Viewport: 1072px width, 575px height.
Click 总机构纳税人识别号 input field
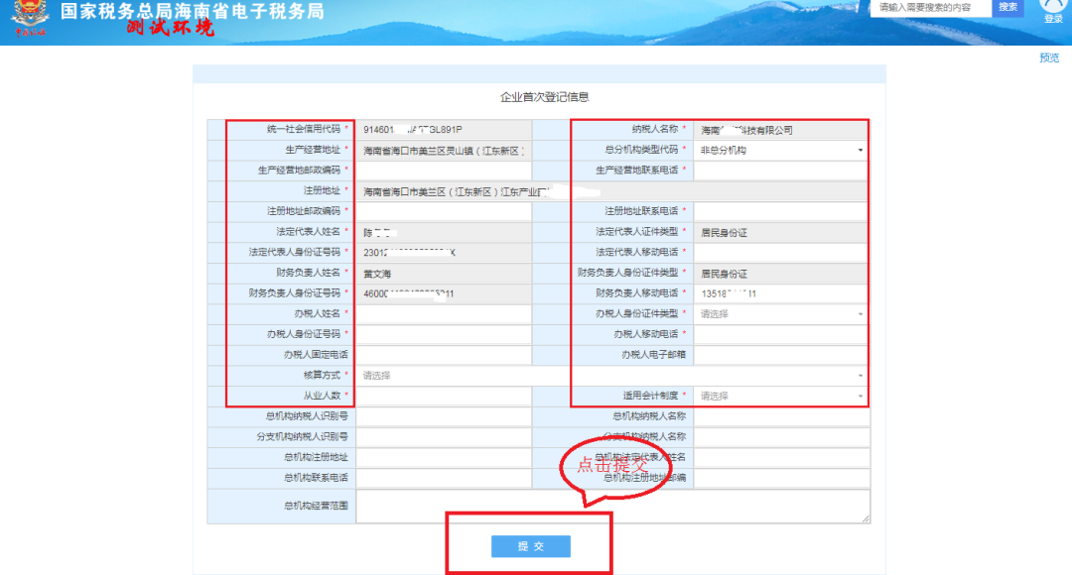pyautogui.click(x=443, y=416)
